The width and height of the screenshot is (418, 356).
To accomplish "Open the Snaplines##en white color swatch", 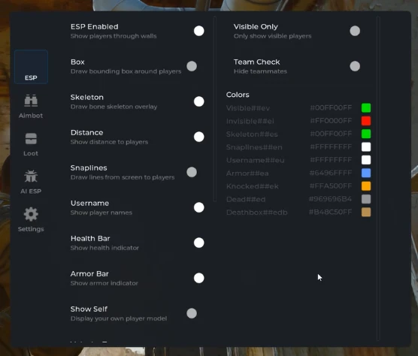I will (366, 147).
